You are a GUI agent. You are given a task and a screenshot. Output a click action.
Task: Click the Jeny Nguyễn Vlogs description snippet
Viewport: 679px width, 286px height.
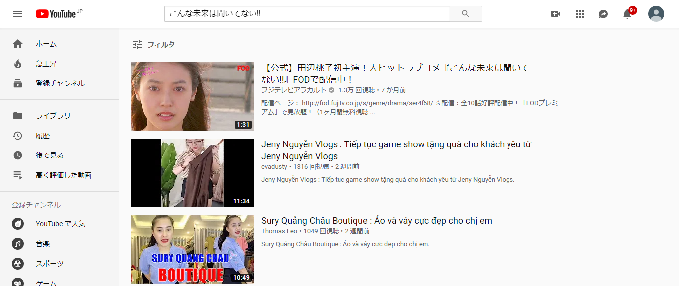point(388,180)
